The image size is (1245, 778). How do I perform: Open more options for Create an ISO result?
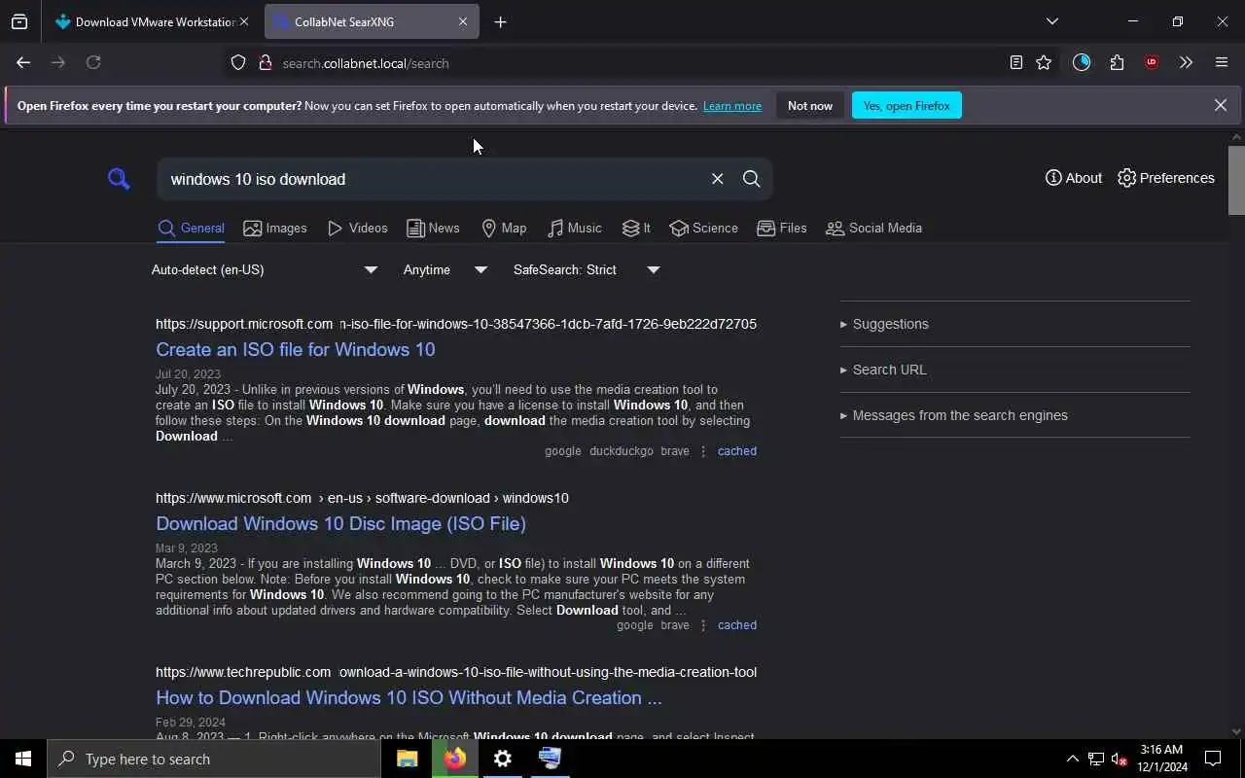[703, 451]
